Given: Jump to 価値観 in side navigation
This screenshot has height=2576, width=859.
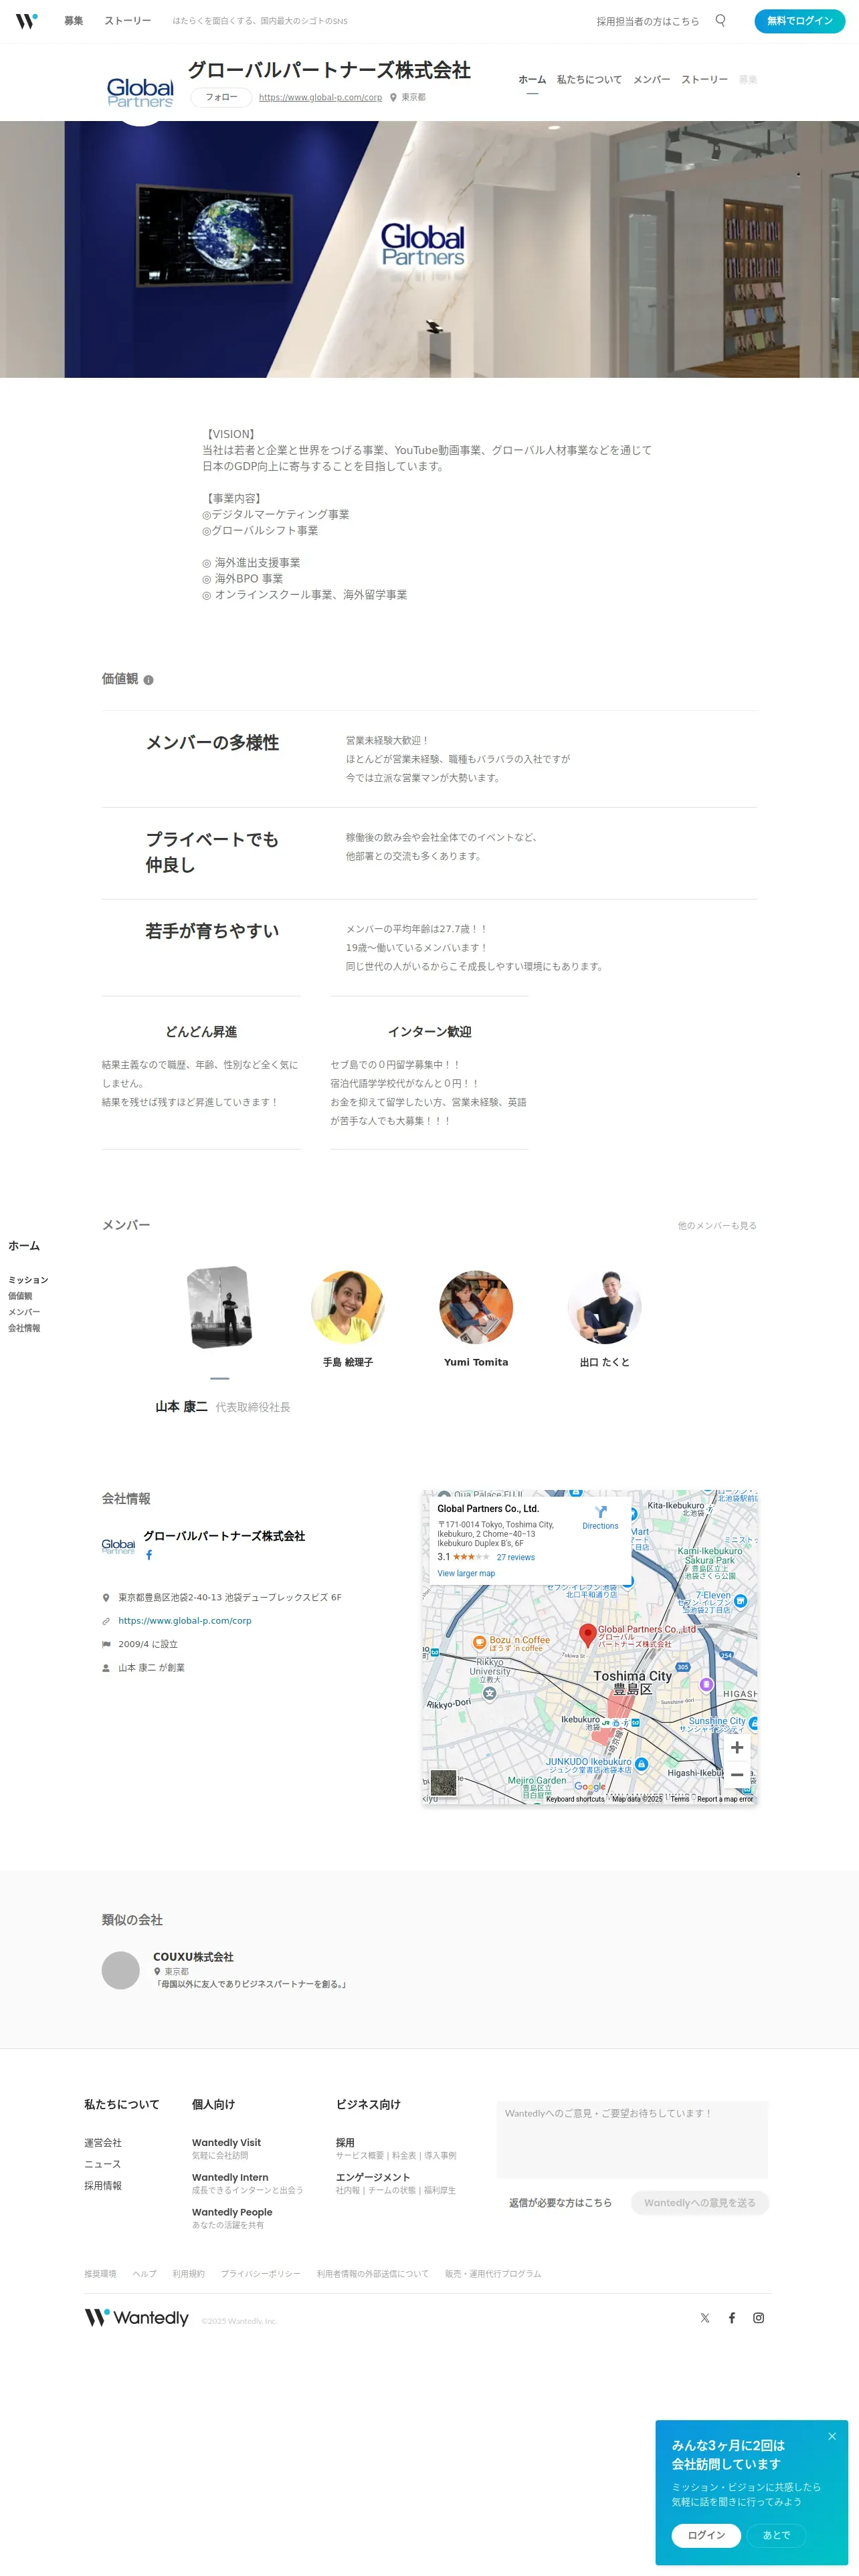Looking at the screenshot, I should tap(20, 1296).
